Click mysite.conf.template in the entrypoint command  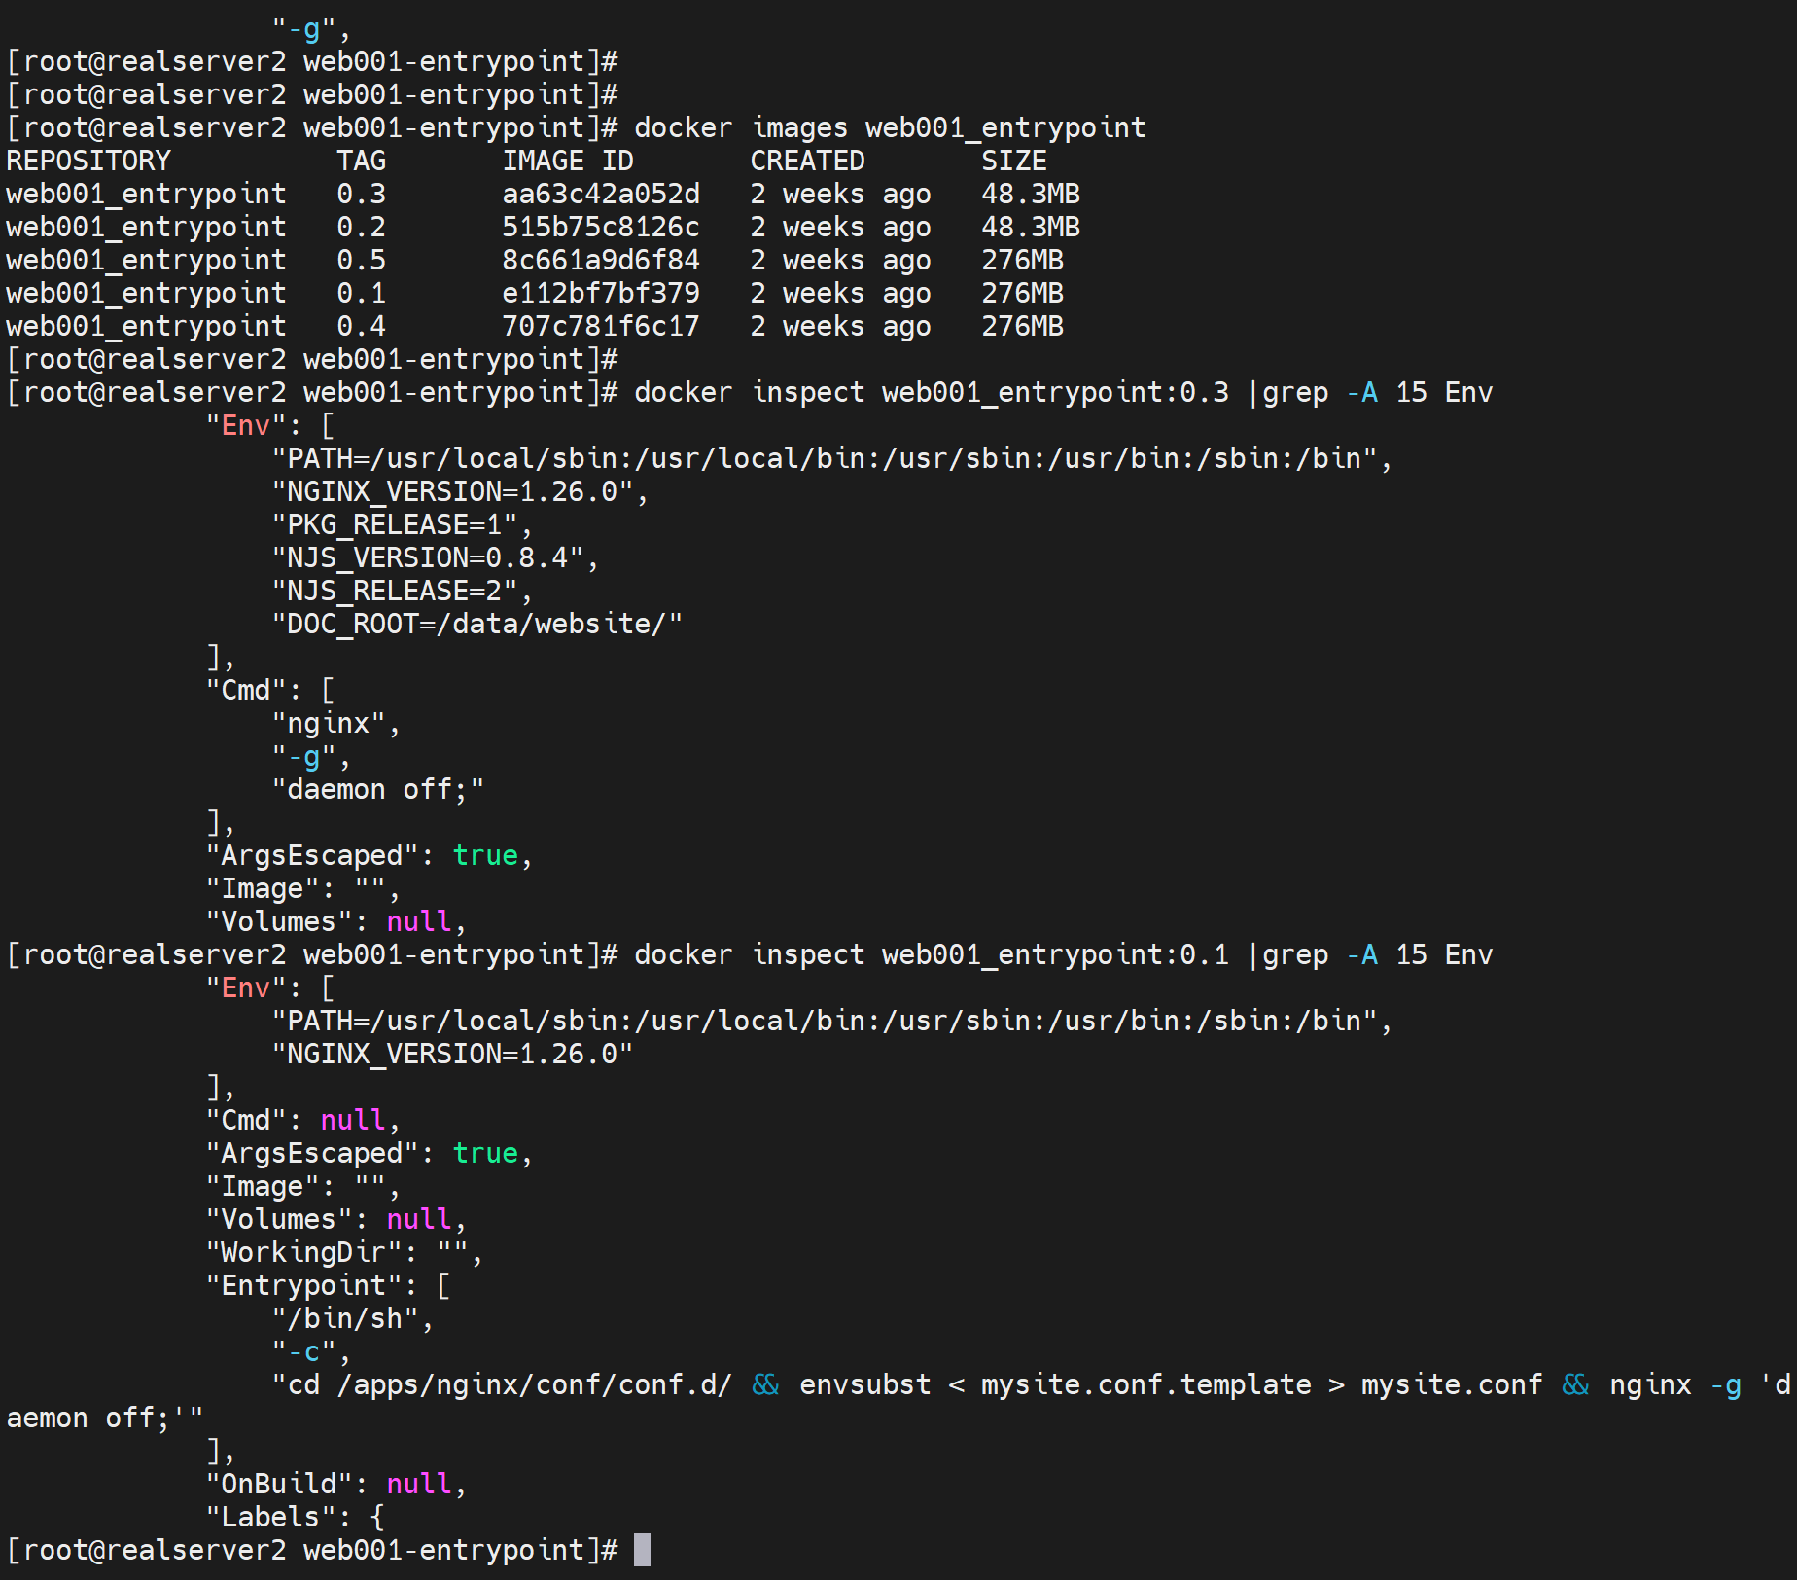click(x=1145, y=1384)
